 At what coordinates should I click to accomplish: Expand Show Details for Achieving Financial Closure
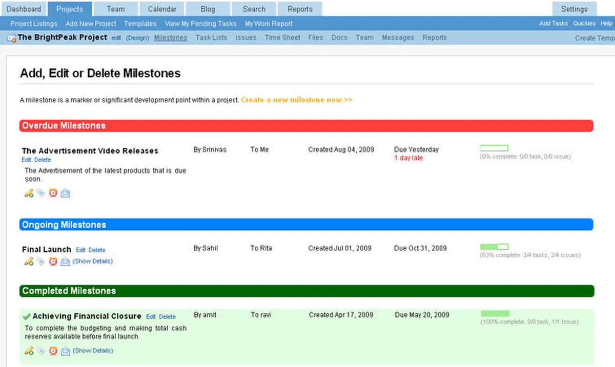(93, 351)
